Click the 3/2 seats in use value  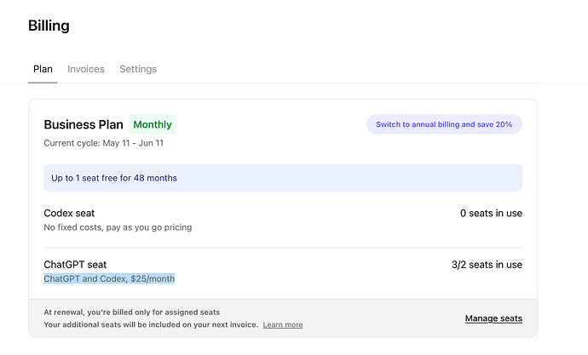[x=487, y=265]
